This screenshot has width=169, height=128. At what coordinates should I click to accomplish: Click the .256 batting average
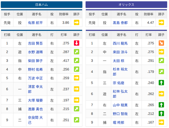[x=66, y=69]
